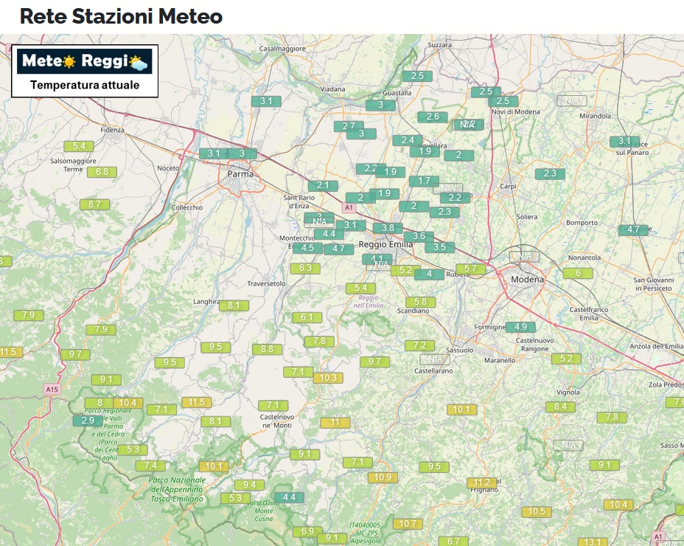Select the 5.7 marker near Rubiera
Screen dimensions: 684x546
(x=471, y=269)
